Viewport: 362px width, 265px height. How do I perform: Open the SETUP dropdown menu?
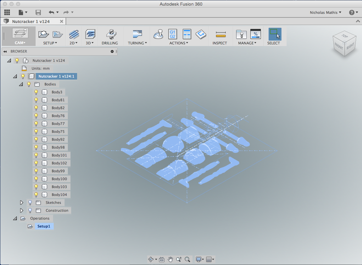pyautogui.click(x=50, y=43)
